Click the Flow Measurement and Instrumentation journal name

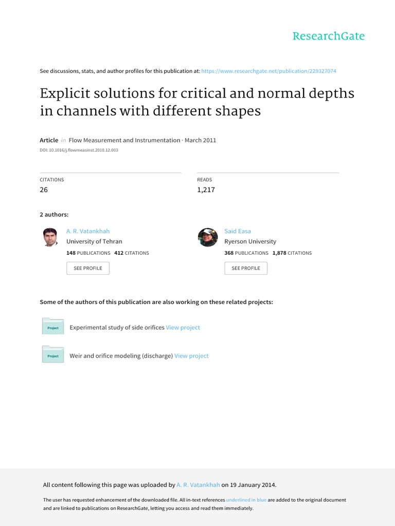[x=124, y=140]
